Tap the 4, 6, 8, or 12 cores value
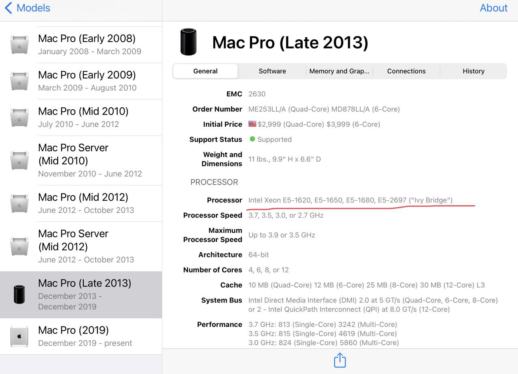The width and height of the screenshot is (518, 374). (x=269, y=270)
